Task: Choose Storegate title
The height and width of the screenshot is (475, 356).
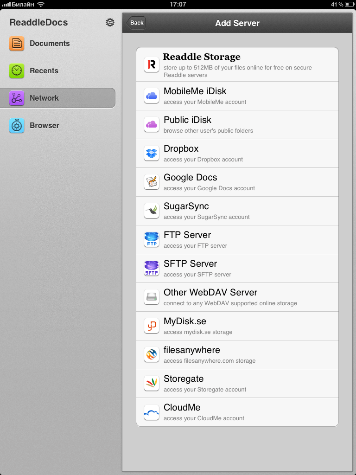Action: [x=184, y=379]
